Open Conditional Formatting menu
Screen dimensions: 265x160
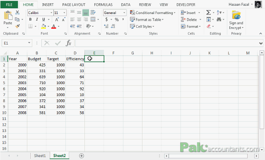pos(153,13)
